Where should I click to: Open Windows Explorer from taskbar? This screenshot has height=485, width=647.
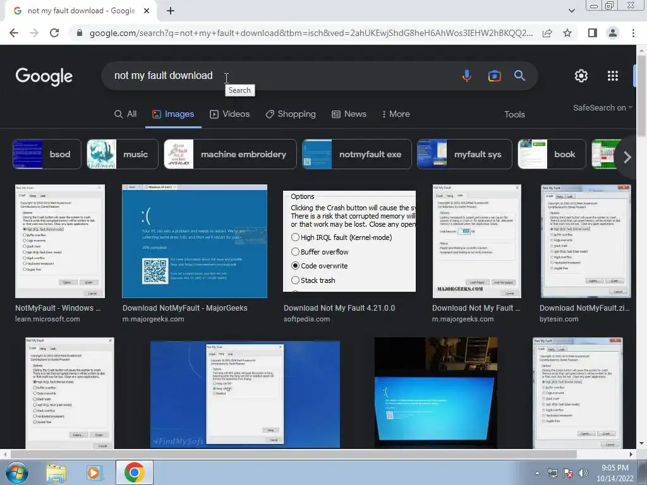(x=56, y=472)
